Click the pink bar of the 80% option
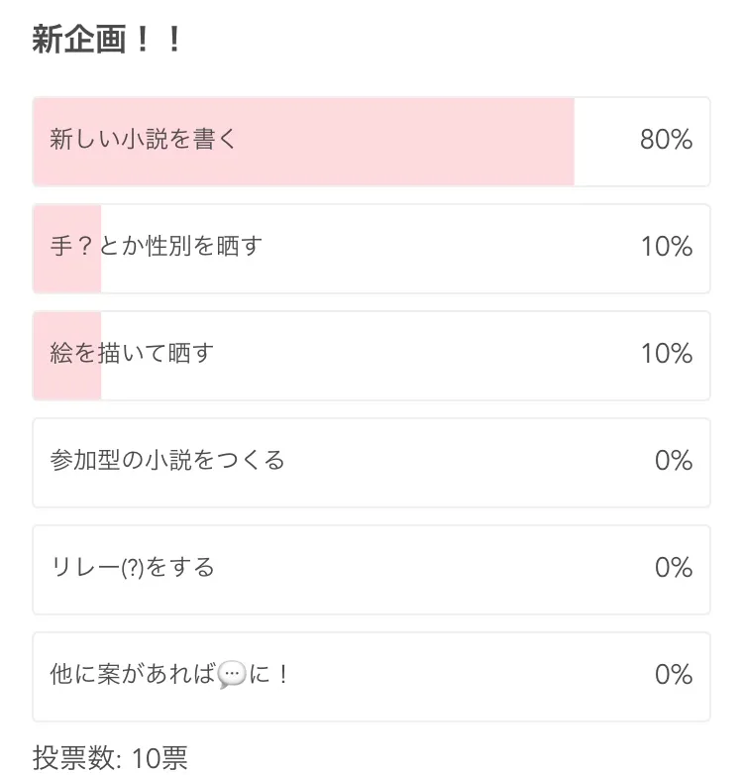Screen dimensions: 743x775 pyautogui.click(x=396, y=164)
